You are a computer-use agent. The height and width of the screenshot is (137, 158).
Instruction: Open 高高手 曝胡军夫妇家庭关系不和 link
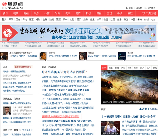17,103
